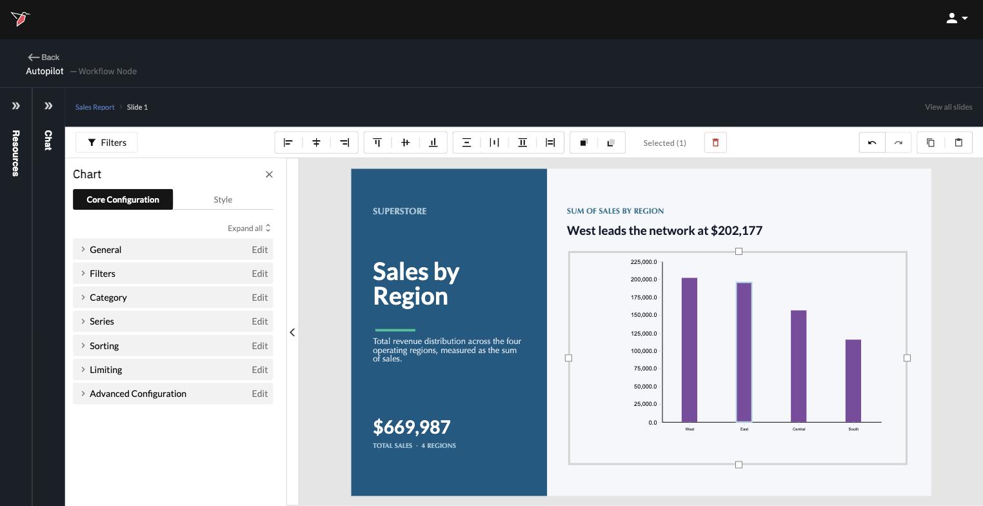Click the chart's right resize handle

click(x=907, y=358)
